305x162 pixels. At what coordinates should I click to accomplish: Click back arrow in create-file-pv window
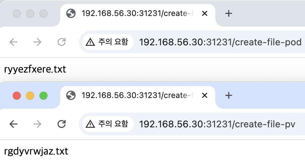pyautogui.click(x=13, y=124)
